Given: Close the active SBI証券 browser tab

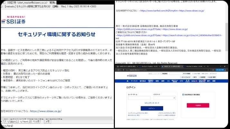Looking at the screenshot, I should 182,66.
